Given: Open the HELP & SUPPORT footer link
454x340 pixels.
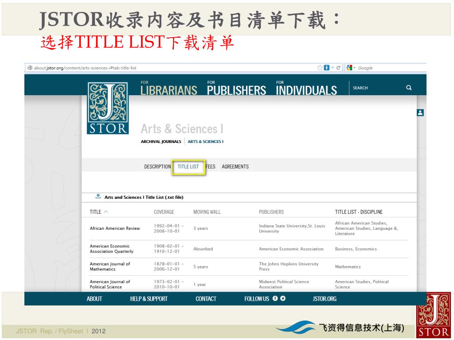Looking at the screenshot, I should [x=149, y=299].
